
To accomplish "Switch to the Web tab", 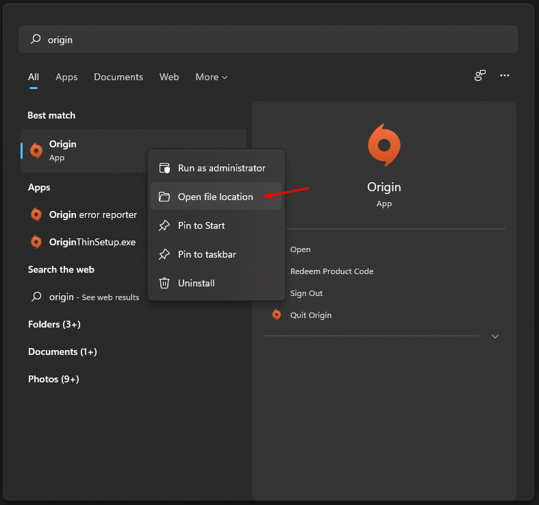I will pos(169,77).
